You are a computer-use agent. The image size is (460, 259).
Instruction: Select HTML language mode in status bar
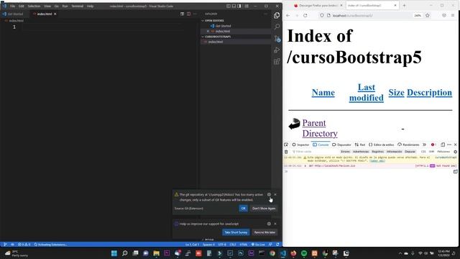(243, 245)
